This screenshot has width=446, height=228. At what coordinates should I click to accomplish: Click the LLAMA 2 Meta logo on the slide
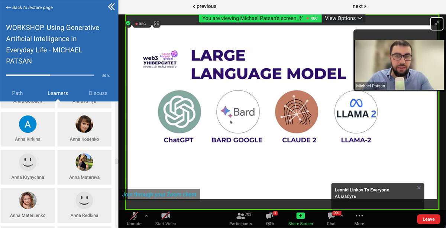pos(356,112)
